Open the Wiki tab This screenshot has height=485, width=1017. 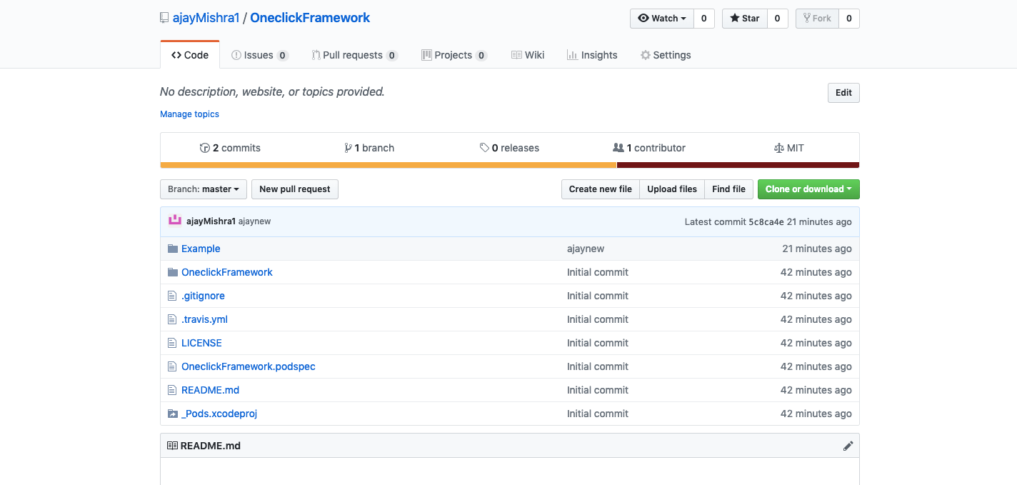[x=528, y=55]
